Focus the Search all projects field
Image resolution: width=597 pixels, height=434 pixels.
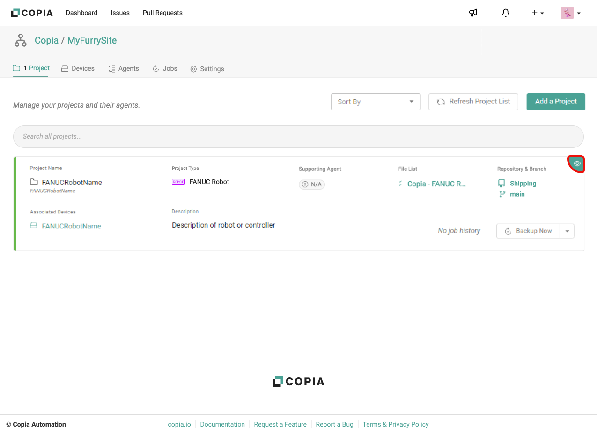point(298,137)
